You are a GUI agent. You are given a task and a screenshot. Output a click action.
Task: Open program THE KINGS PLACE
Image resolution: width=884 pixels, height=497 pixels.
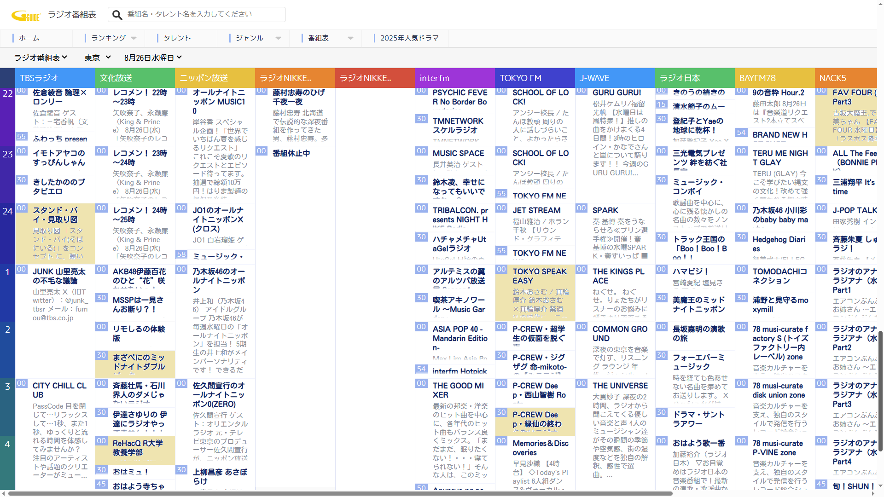point(618,276)
